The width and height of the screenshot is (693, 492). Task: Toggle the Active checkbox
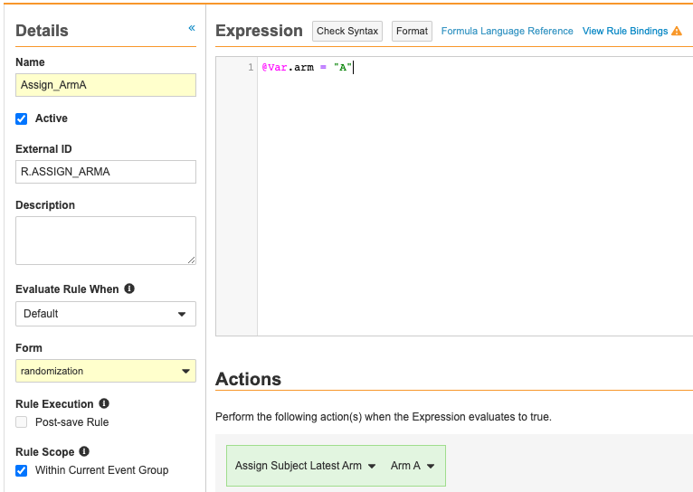pos(22,118)
